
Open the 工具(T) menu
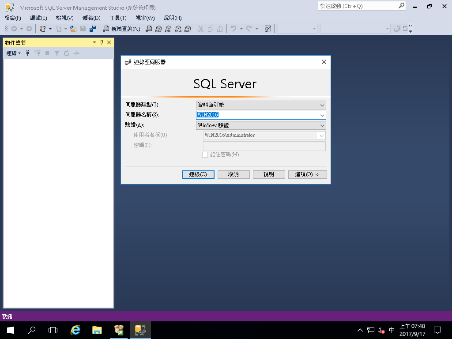118,18
